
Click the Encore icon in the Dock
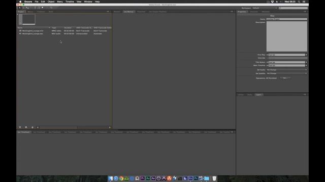pyautogui.click(x=190, y=178)
